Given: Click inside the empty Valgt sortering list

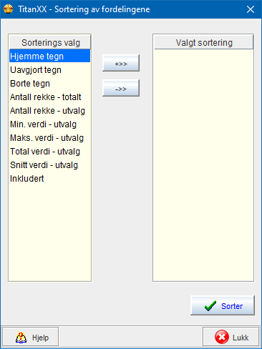Looking at the screenshot, I should (x=203, y=165).
